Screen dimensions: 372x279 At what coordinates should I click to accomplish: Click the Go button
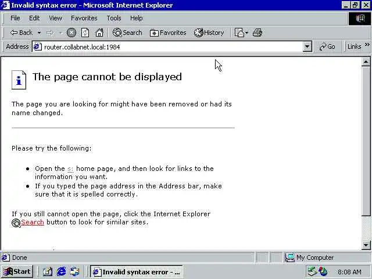(327, 46)
